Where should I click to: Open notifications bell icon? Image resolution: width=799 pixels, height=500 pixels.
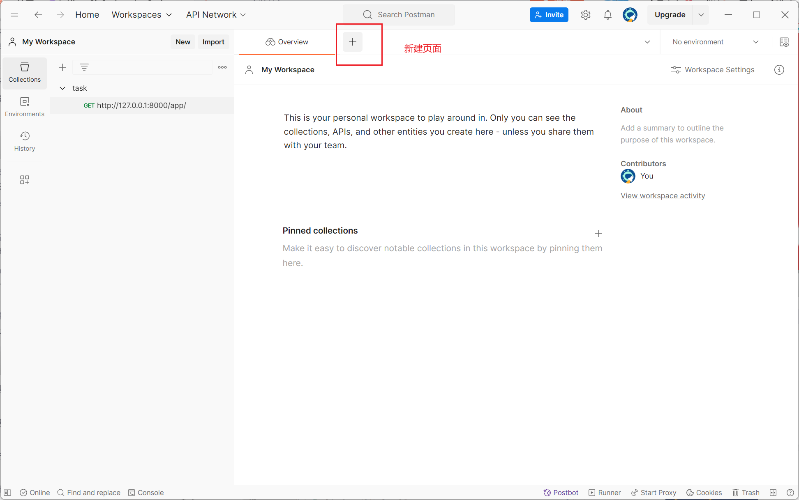(x=608, y=15)
